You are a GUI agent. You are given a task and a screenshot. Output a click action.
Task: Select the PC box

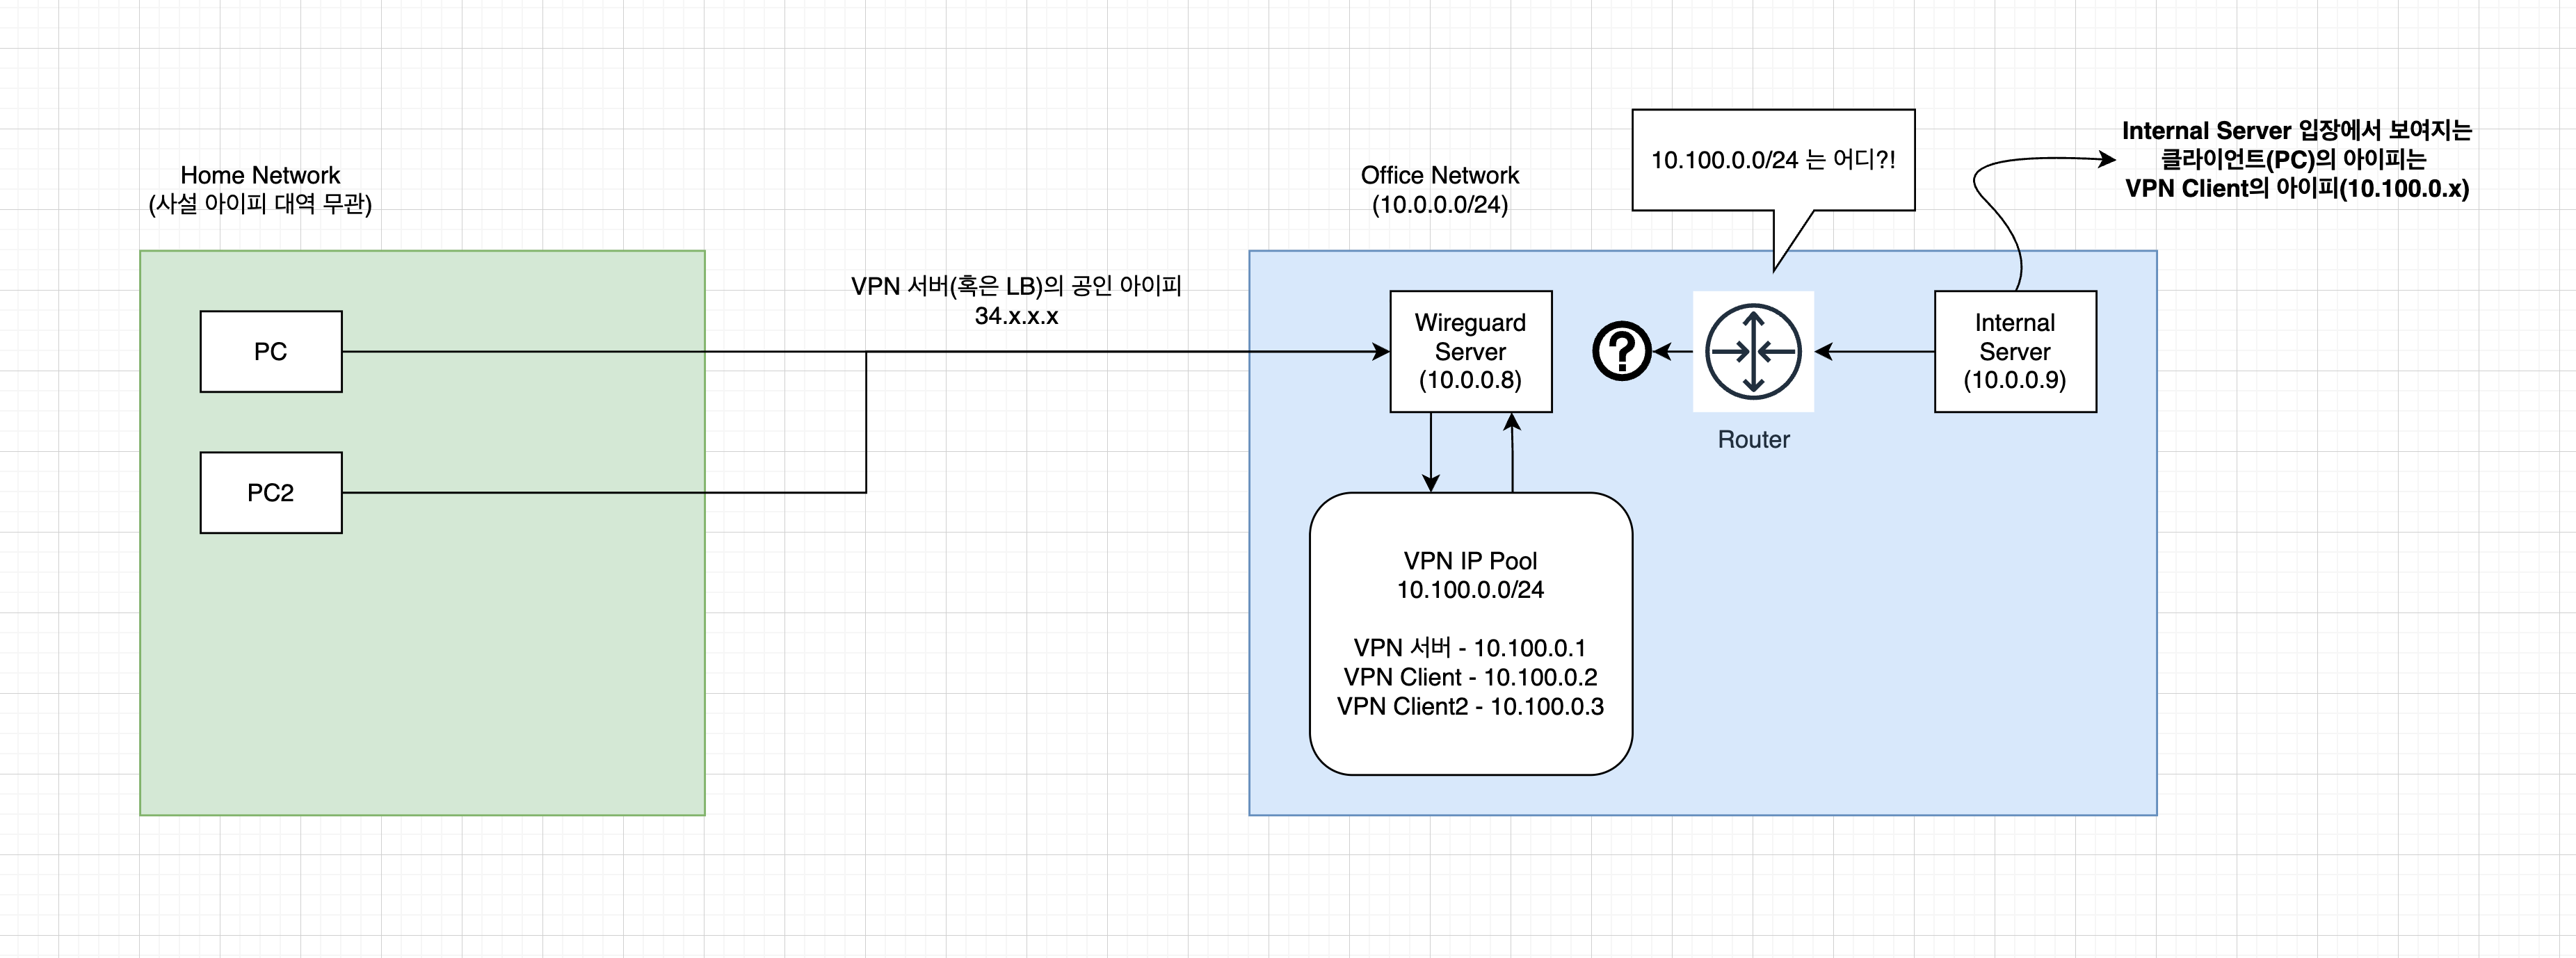[x=271, y=351]
